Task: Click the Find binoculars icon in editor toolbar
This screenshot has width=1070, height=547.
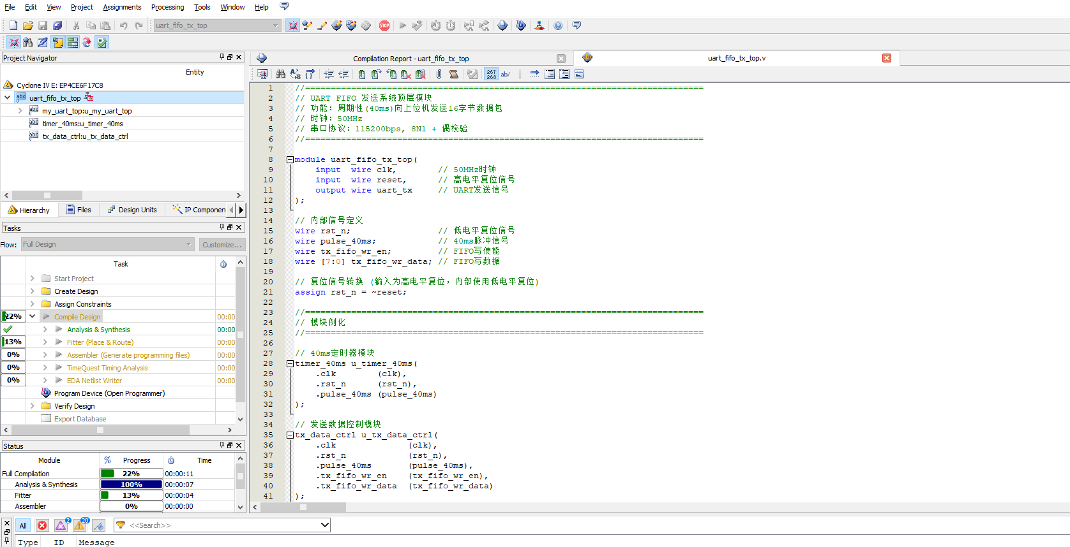Action: [x=280, y=74]
